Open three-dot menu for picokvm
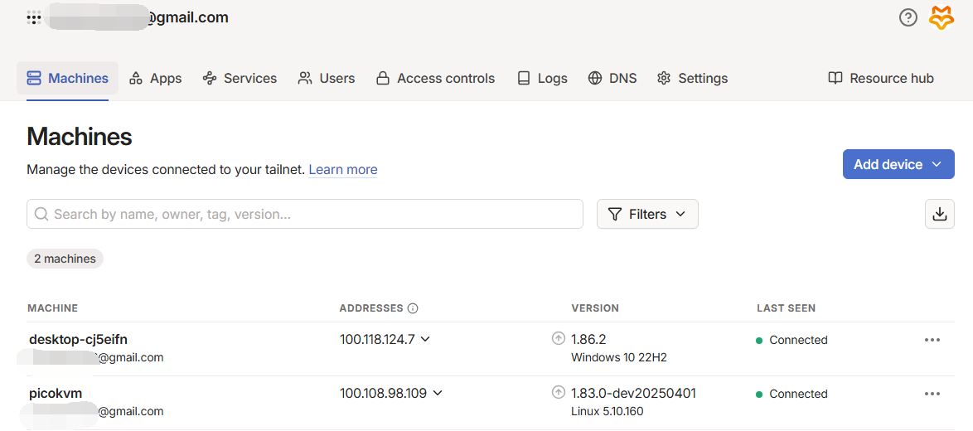The width and height of the screenshot is (973, 431). pos(932,394)
